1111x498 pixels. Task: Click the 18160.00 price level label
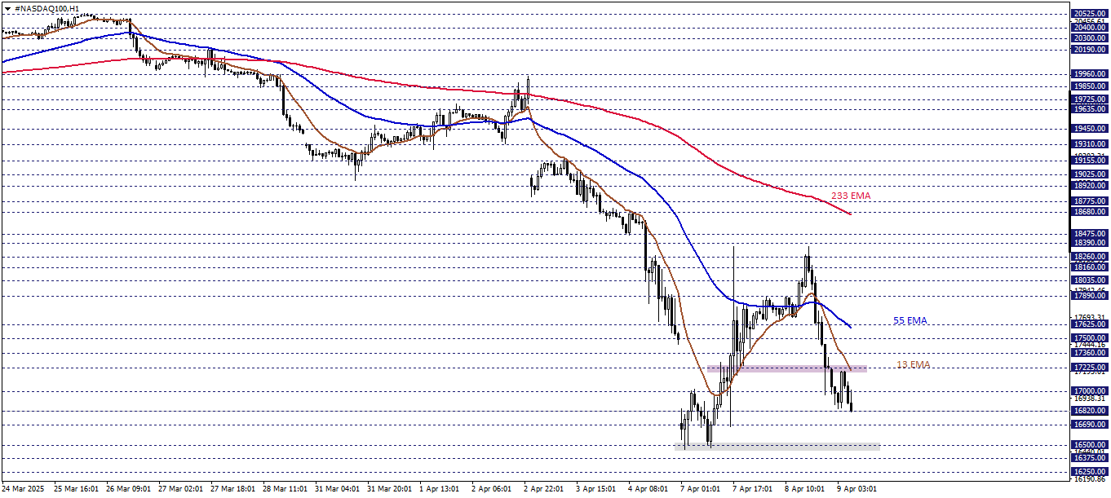pos(1091,267)
